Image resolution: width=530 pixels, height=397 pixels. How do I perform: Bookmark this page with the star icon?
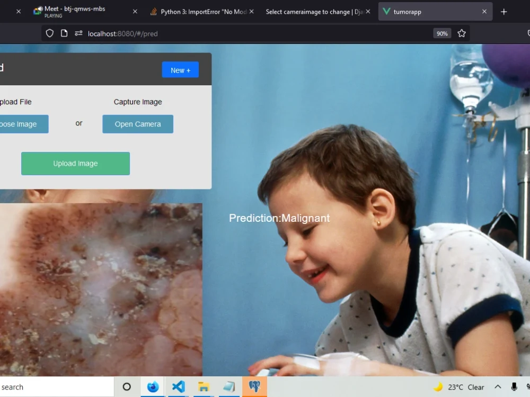coord(462,33)
